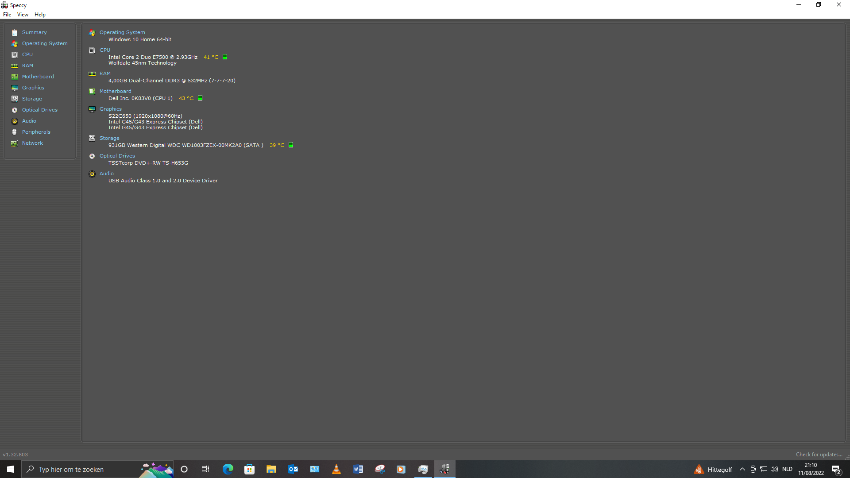
Task: Click the Operating System sidebar icon
Action: tap(15, 43)
